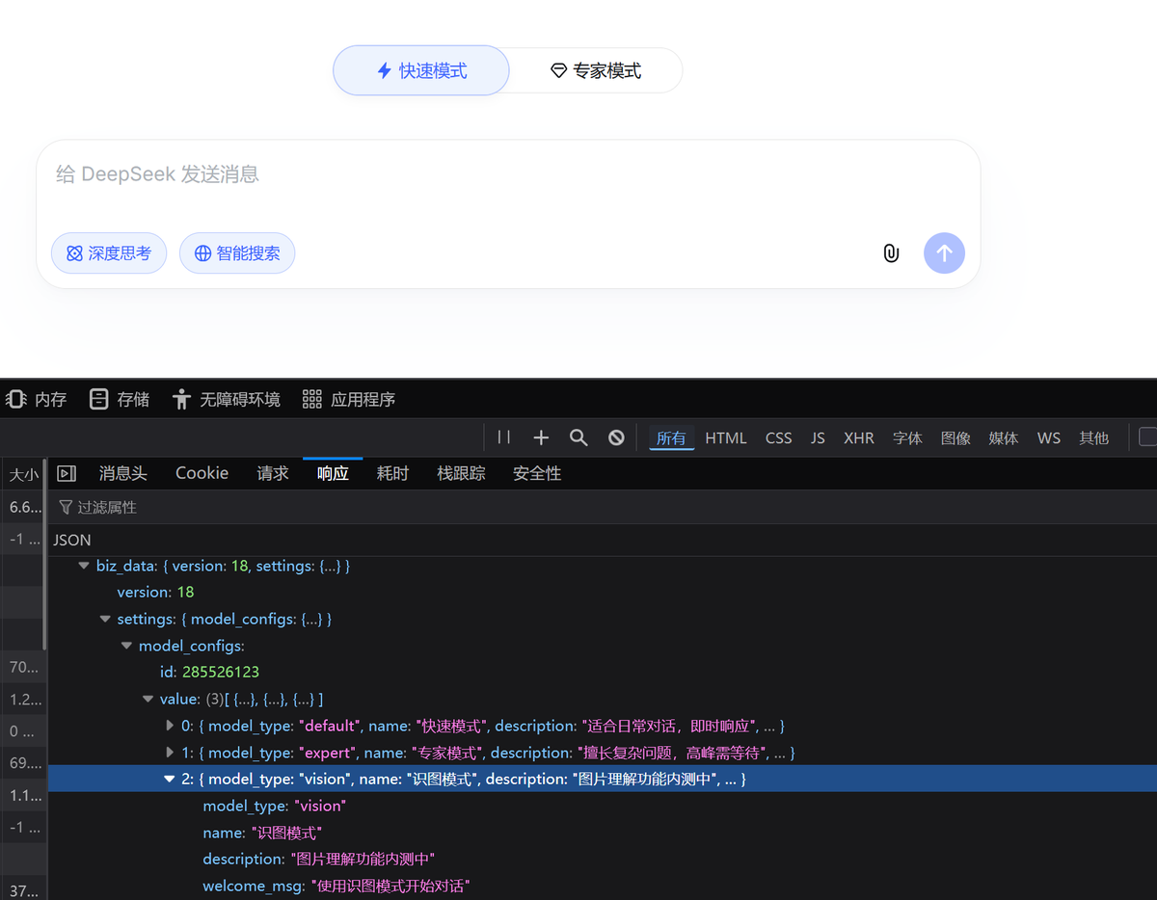Open the Cookie tab
The image size is (1157, 900).
202,473
